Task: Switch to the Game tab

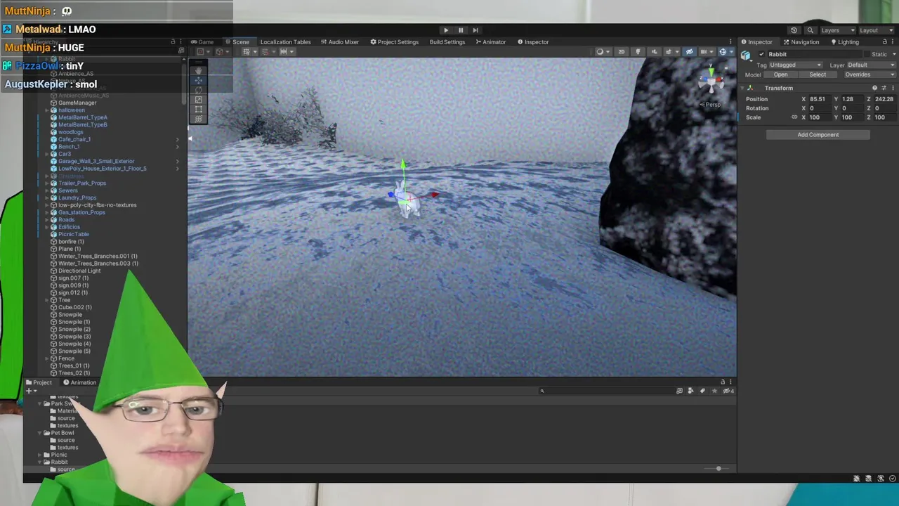Action: point(202,42)
